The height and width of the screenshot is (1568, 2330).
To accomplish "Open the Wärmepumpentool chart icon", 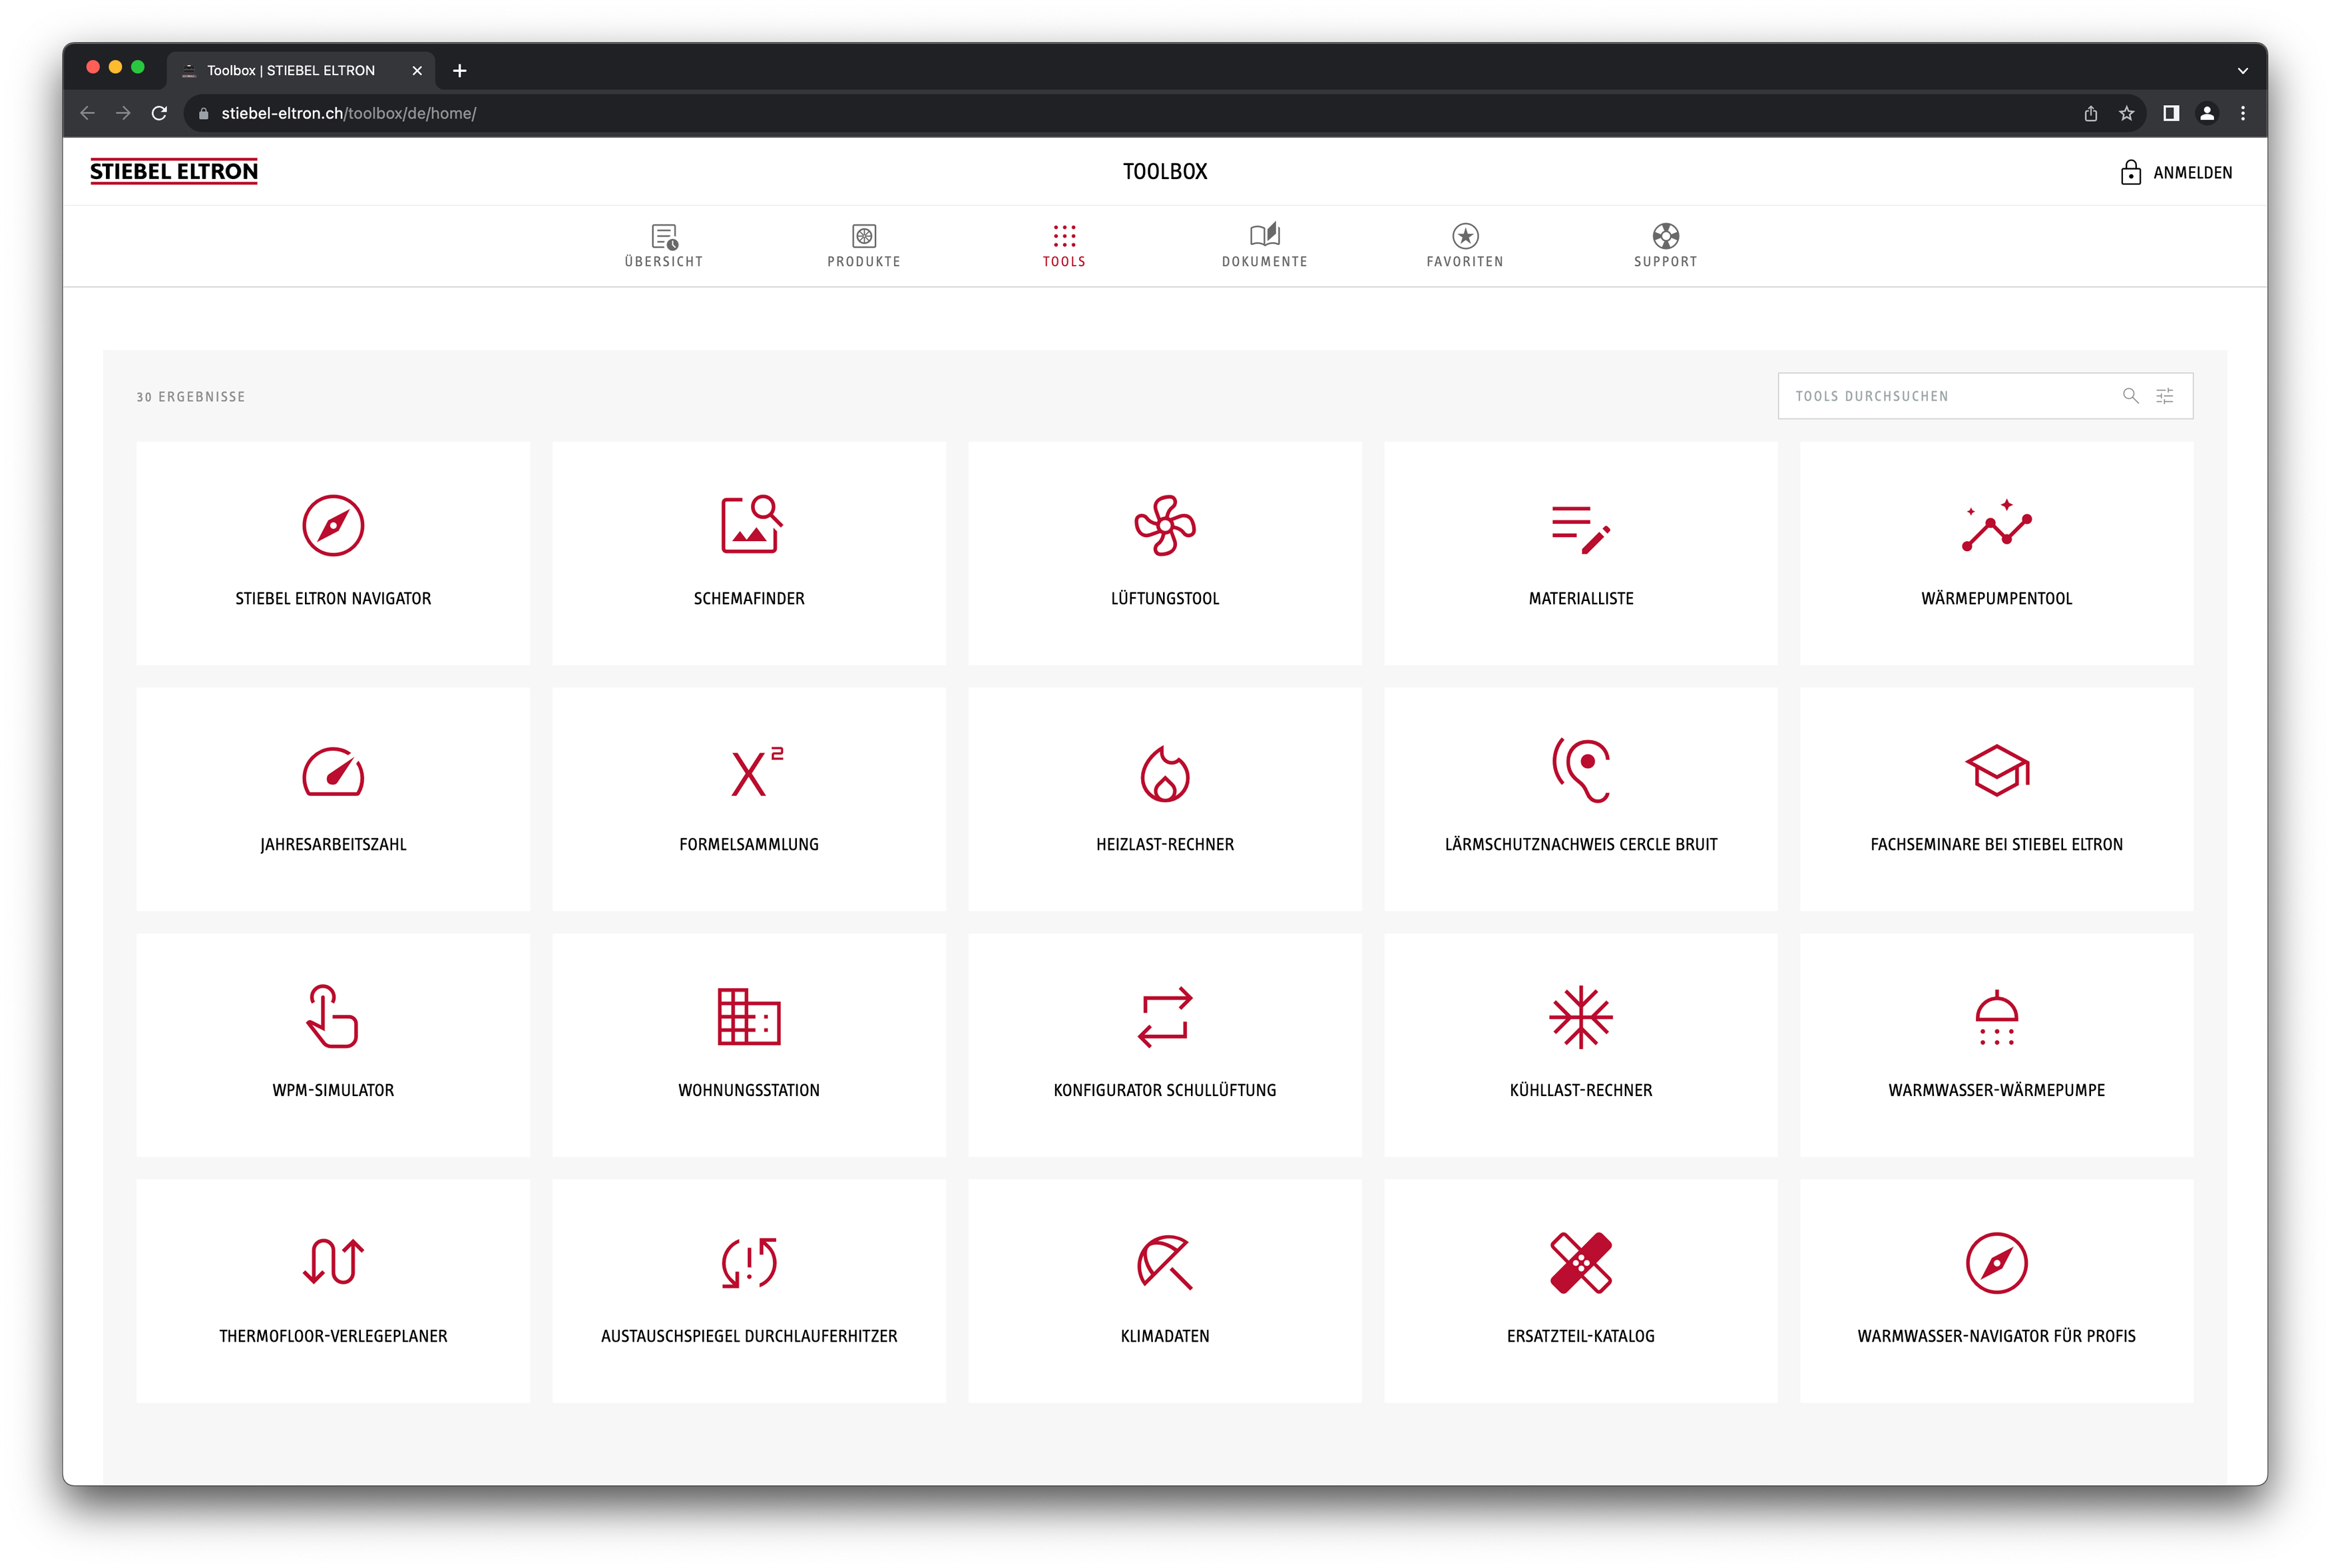I will (1996, 525).
